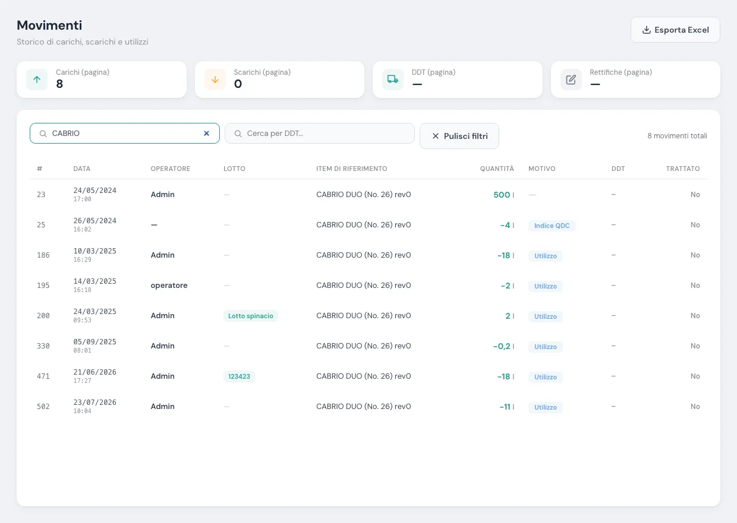
Task: Click the QUANTITÀ column header
Action: click(497, 169)
